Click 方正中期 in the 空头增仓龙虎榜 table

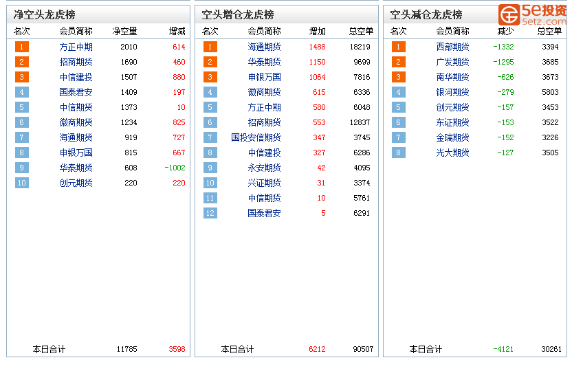[x=264, y=107]
